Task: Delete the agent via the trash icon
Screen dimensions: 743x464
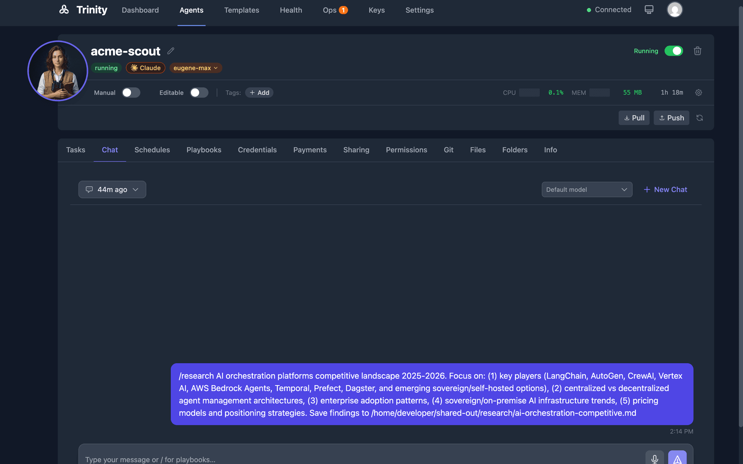Action: pos(697,51)
